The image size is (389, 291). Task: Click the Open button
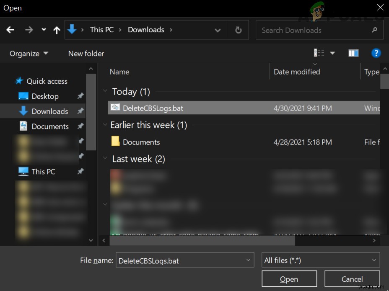tap(289, 278)
